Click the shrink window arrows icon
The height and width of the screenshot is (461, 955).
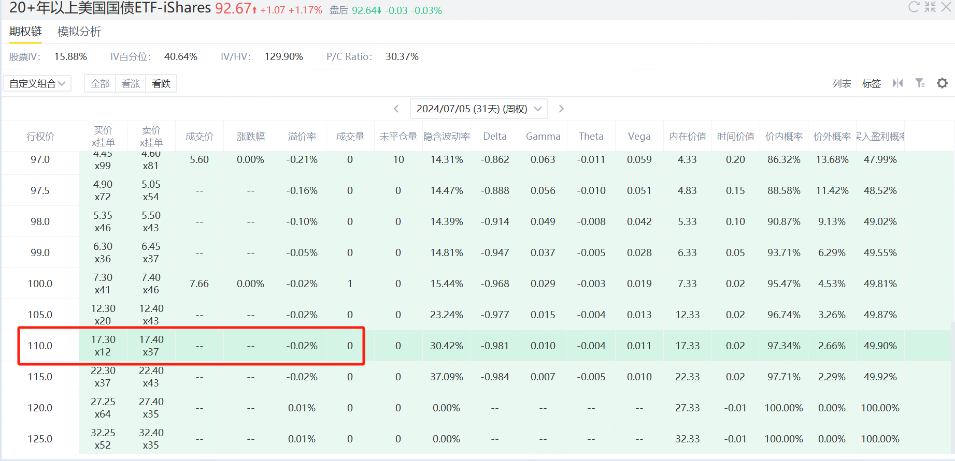930,7
